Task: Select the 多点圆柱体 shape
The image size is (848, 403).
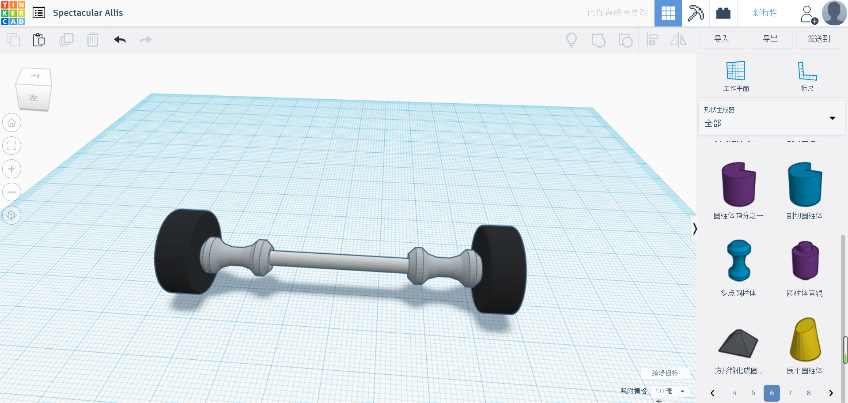Action: pos(738,268)
